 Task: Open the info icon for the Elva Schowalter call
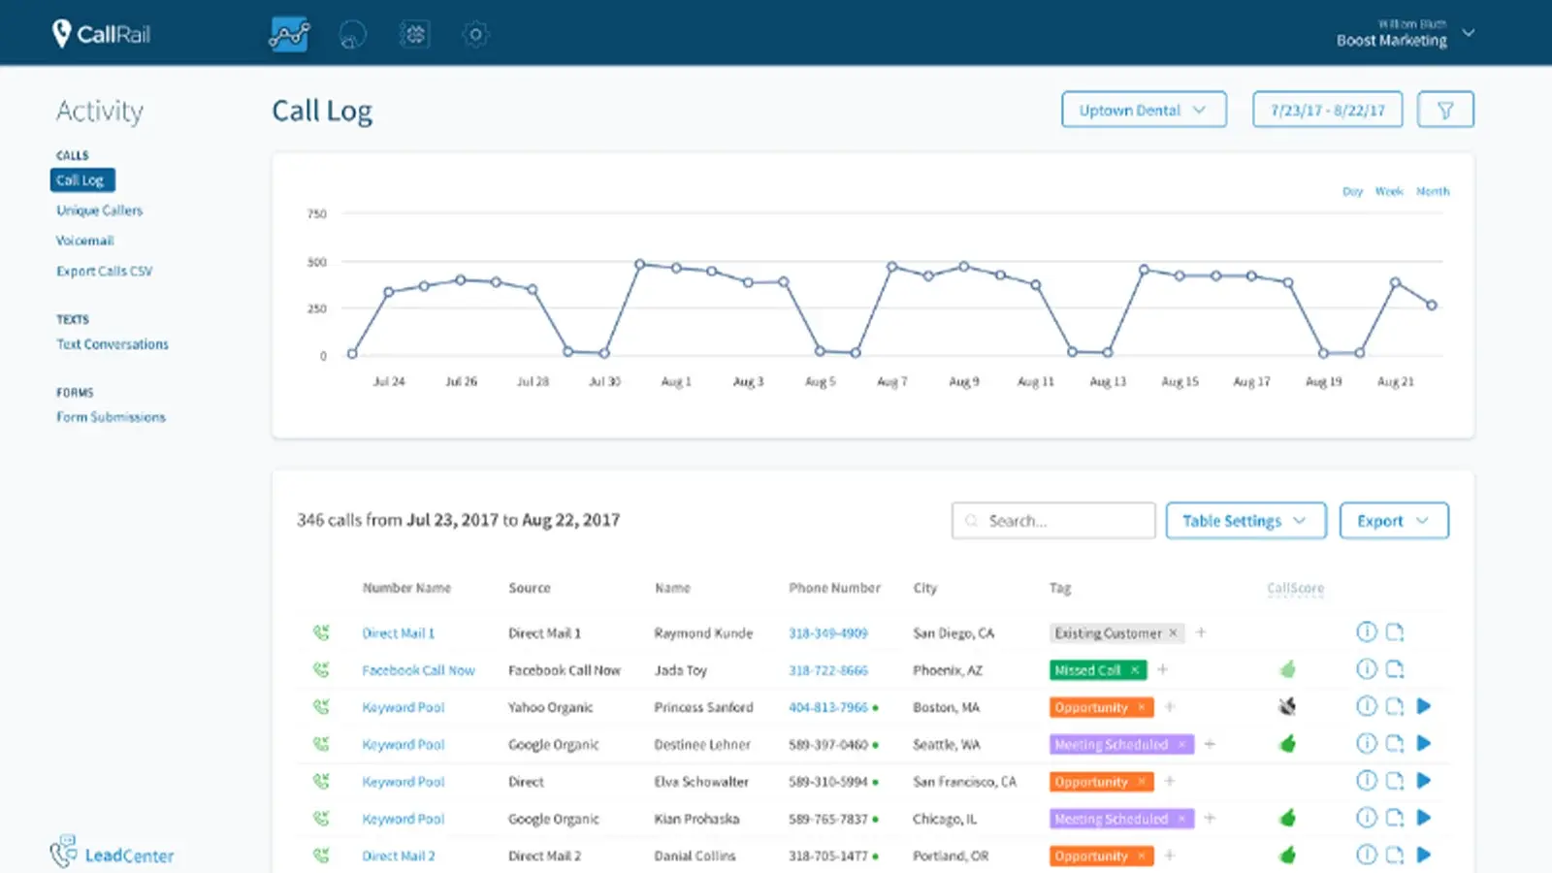pyautogui.click(x=1366, y=780)
